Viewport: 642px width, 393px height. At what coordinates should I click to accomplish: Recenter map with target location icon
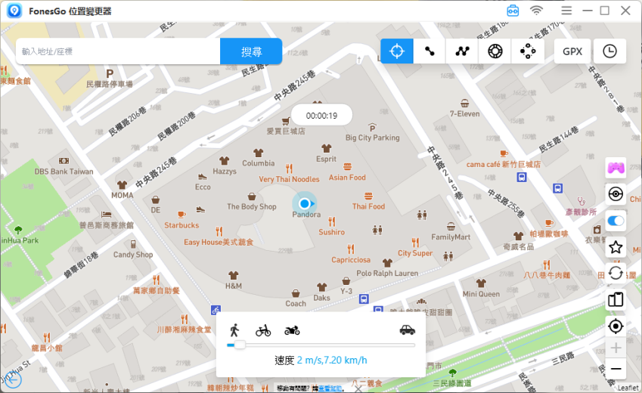[616, 326]
